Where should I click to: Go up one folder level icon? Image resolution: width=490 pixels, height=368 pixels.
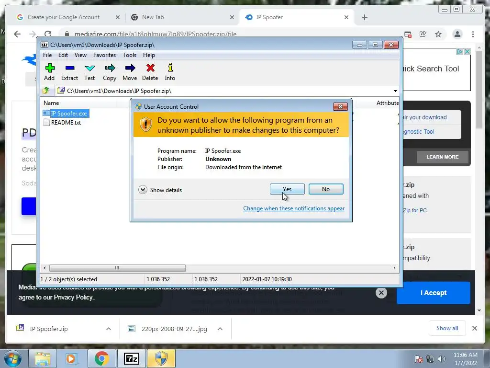pyautogui.click(x=46, y=91)
